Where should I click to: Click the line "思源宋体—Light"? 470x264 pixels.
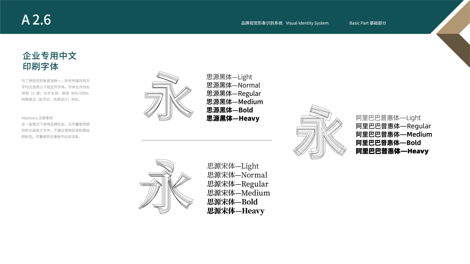(233, 166)
